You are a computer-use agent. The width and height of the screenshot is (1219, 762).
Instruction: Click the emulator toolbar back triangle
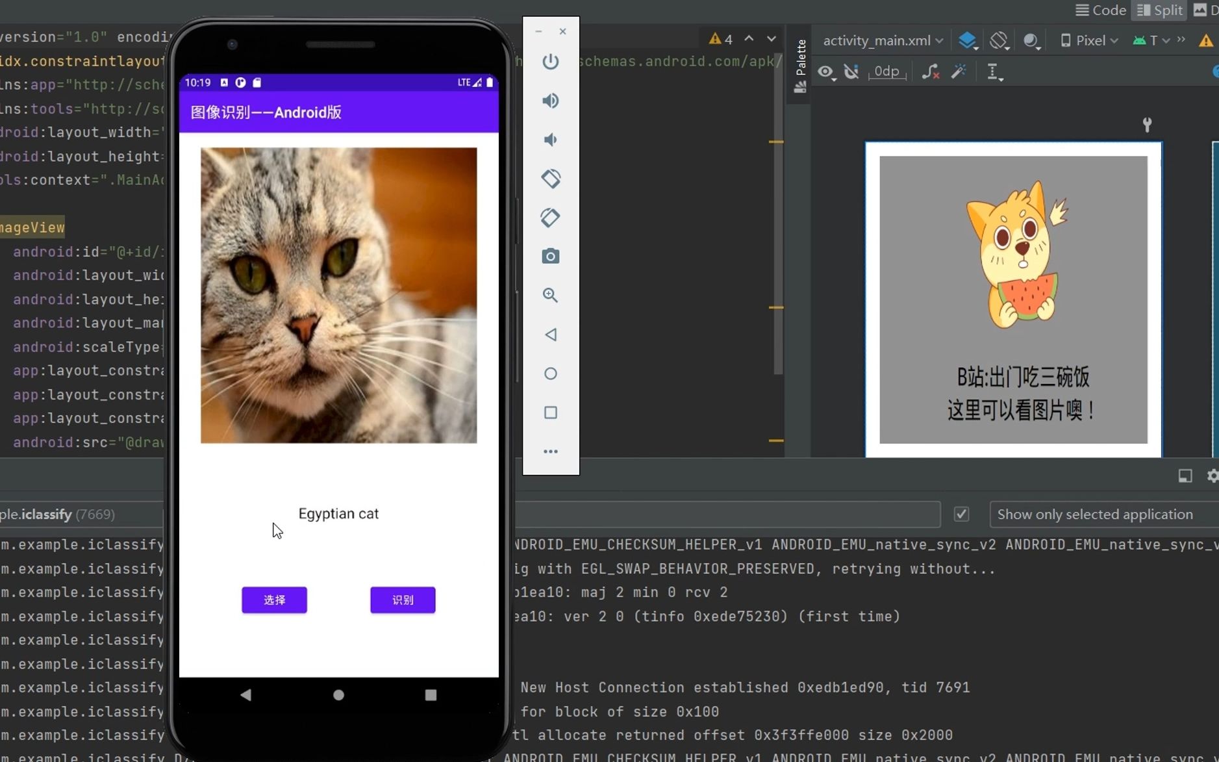pyautogui.click(x=550, y=335)
